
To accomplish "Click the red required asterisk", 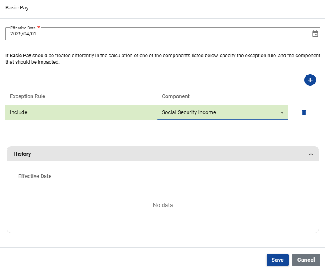I will 39,27.
